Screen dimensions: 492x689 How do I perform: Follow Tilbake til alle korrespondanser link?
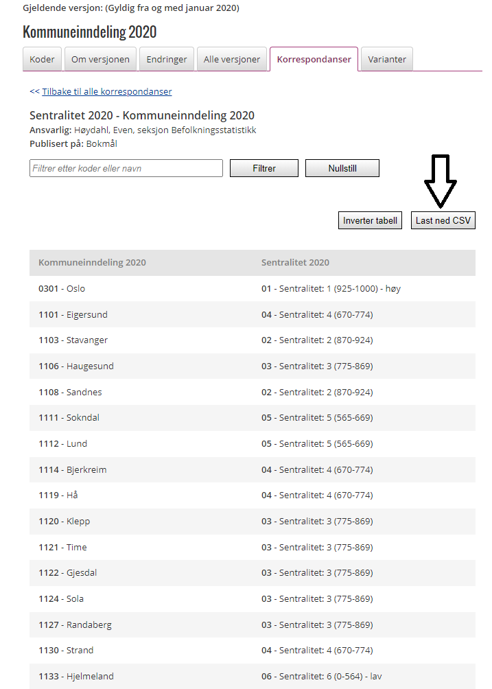[x=106, y=91]
